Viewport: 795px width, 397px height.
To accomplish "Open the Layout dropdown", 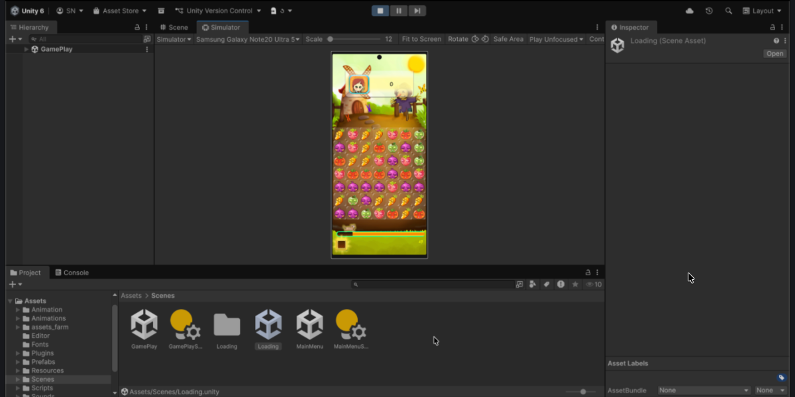I will pyautogui.click(x=762, y=11).
